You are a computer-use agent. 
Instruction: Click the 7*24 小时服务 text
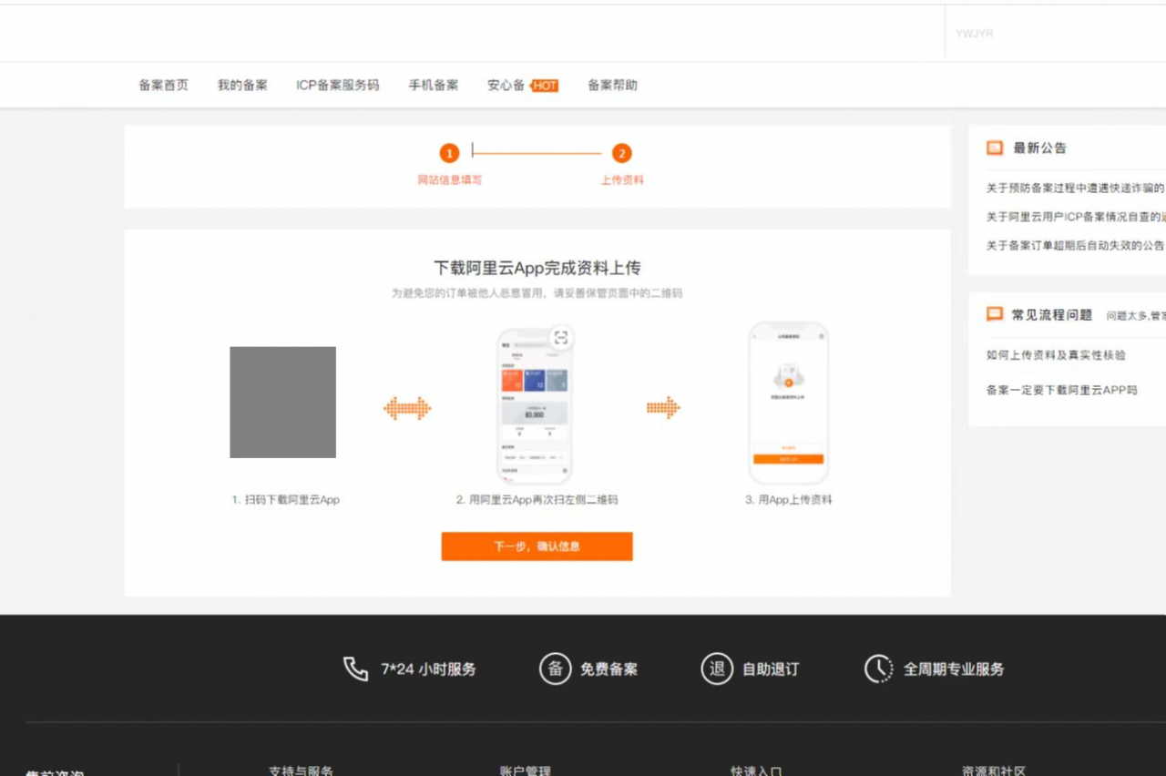click(428, 669)
